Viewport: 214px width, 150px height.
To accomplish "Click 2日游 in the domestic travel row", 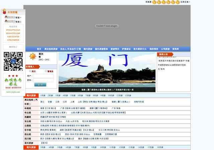I will (x=50, y=96).
